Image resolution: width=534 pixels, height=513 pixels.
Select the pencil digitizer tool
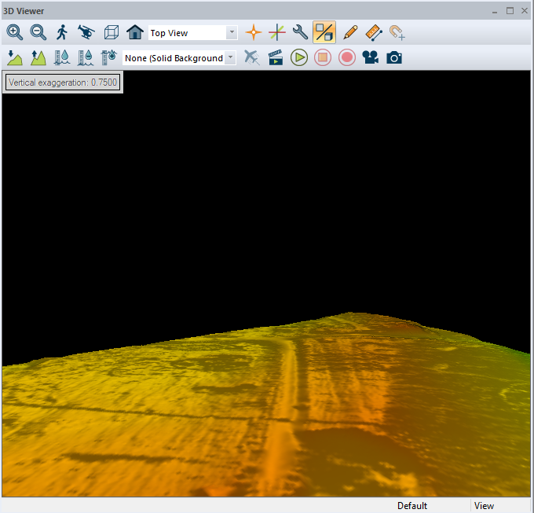tap(350, 33)
